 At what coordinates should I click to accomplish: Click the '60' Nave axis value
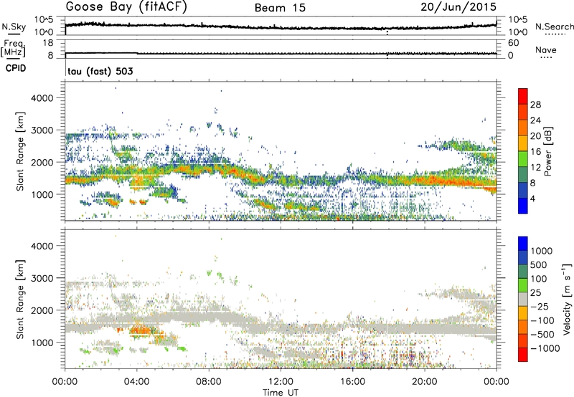click(x=513, y=43)
